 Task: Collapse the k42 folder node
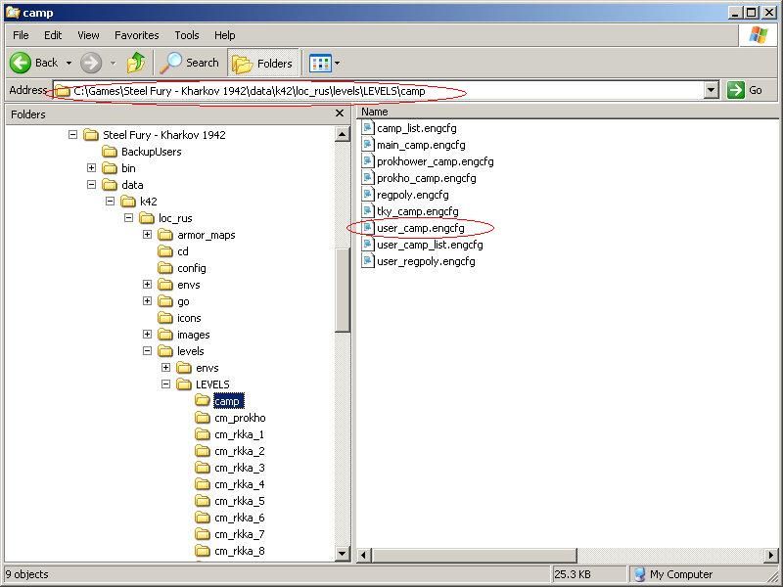[x=110, y=202]
